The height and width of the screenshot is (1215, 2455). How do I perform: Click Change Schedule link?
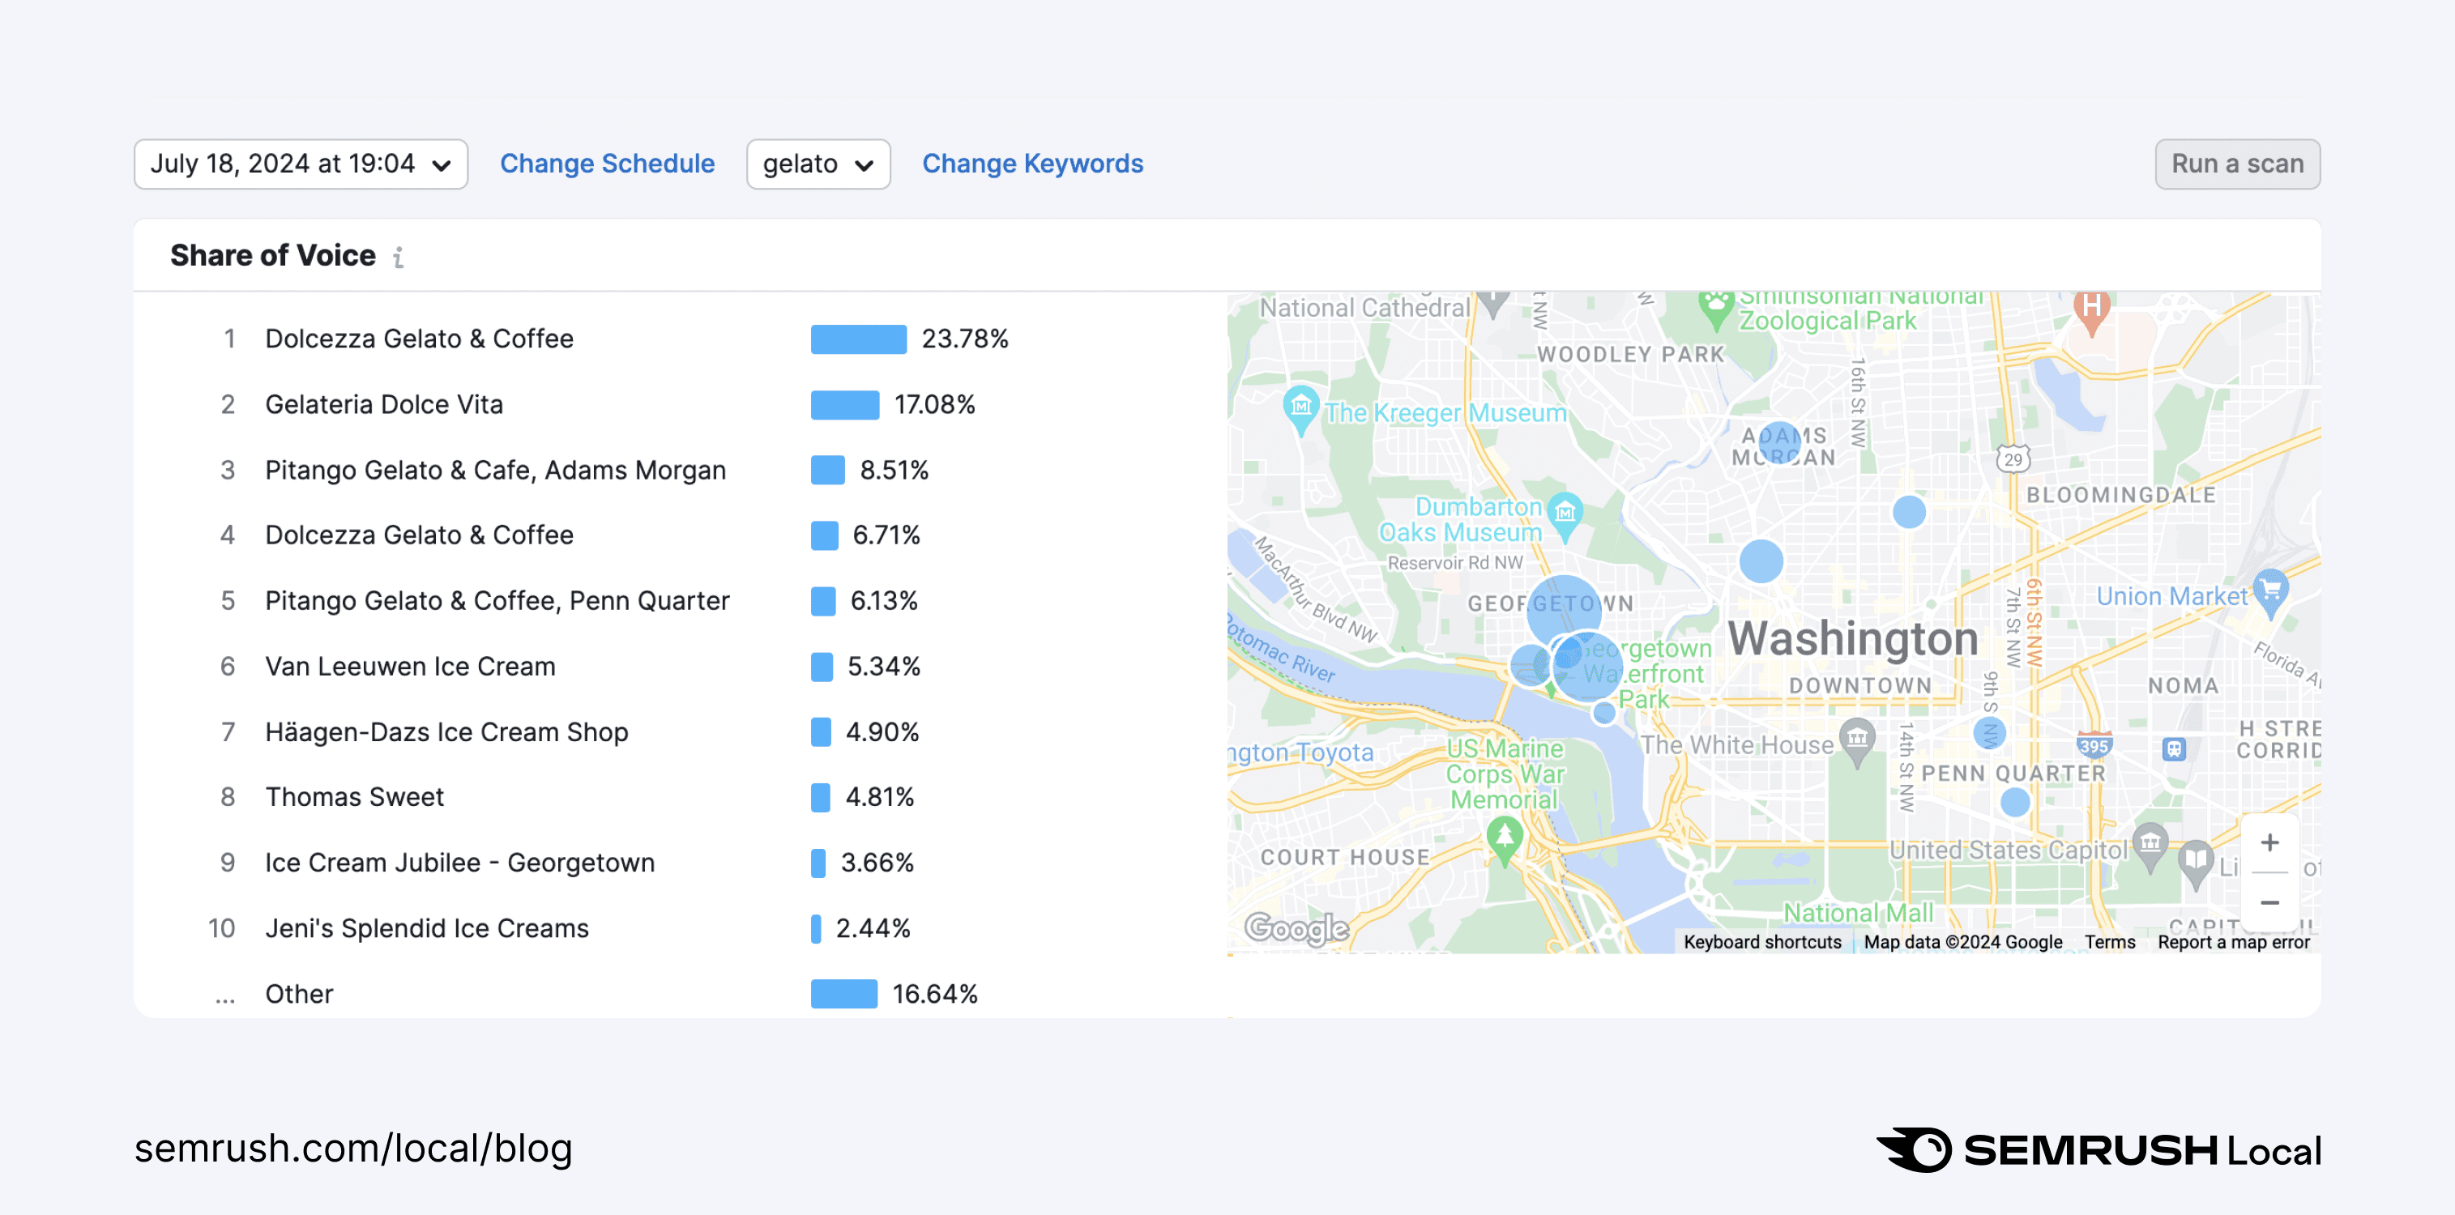(607, 164)
